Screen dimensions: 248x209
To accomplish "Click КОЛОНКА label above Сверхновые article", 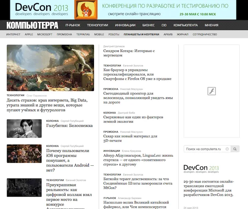I will coord(110,113).
